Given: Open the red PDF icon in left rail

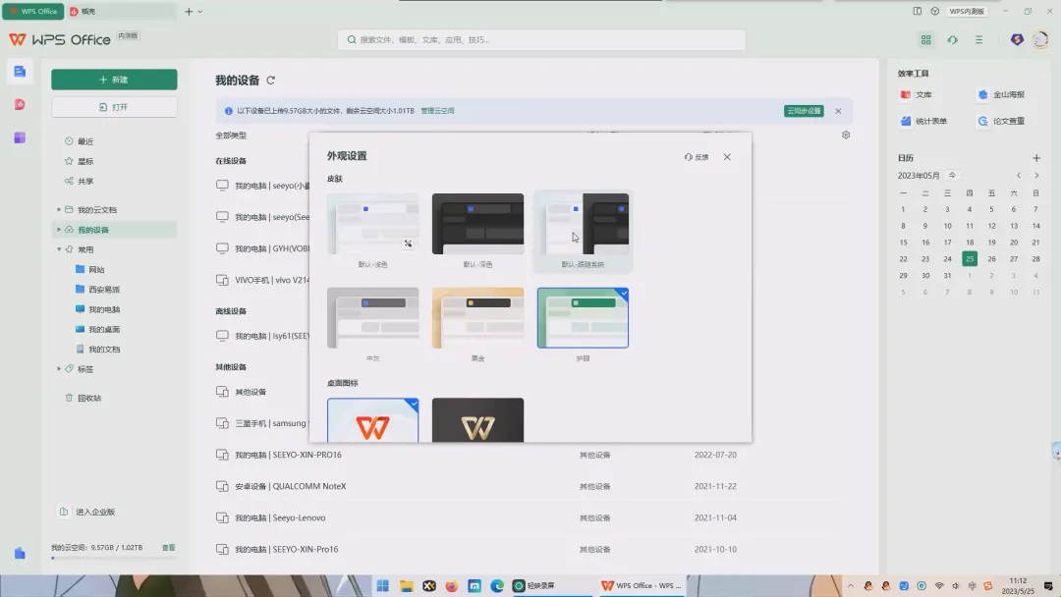Looking at the screenshot, I should point(20,104).
